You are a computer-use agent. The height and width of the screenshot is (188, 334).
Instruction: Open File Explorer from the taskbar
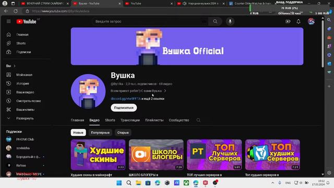(138, 183)
